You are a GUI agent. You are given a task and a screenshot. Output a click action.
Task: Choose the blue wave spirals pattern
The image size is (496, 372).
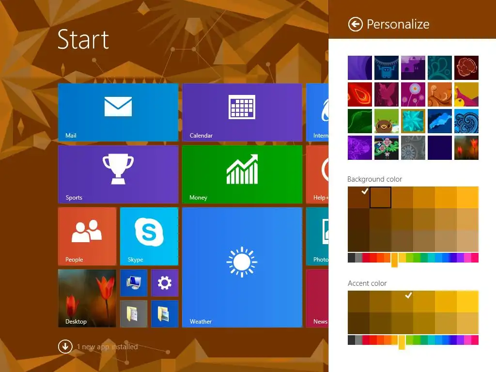466,121
